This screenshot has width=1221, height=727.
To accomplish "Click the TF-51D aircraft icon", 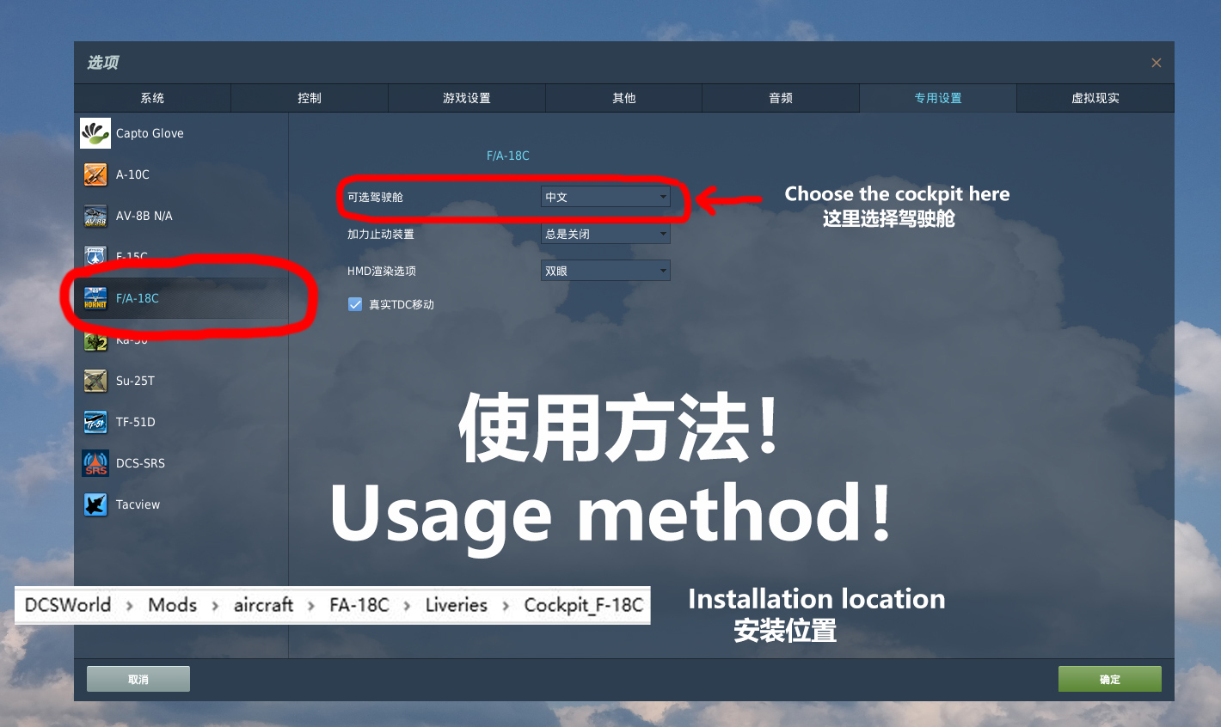I will coord(95,422).
